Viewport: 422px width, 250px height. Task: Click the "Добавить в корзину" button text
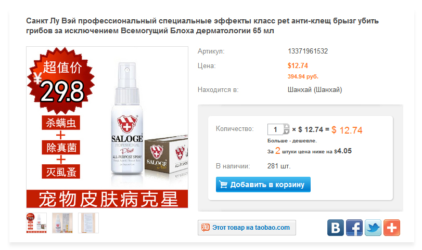pos(267,185)
